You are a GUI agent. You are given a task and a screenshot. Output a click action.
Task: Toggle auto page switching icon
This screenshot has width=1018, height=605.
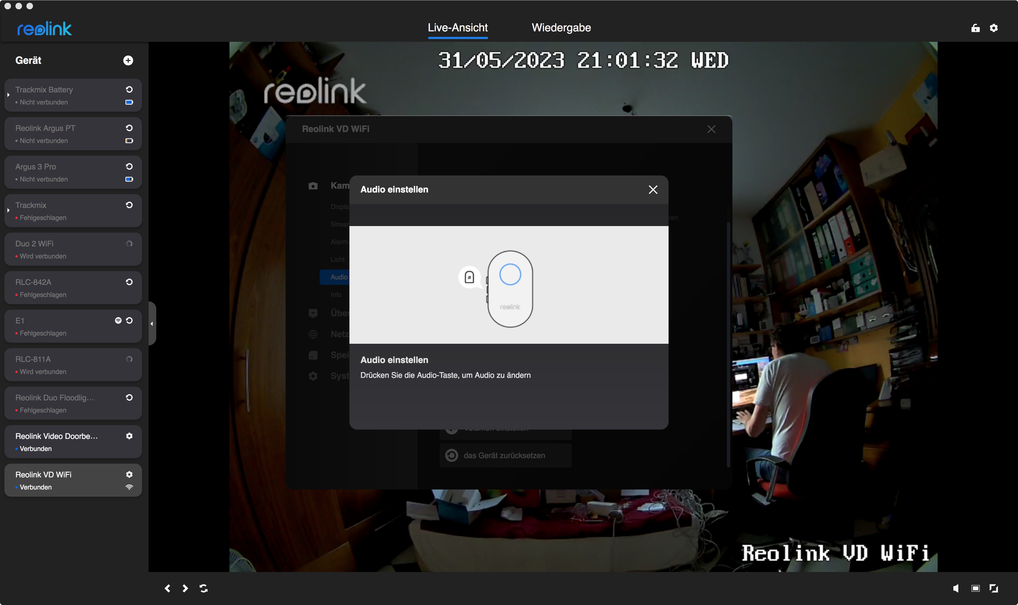tap(204, 588)
